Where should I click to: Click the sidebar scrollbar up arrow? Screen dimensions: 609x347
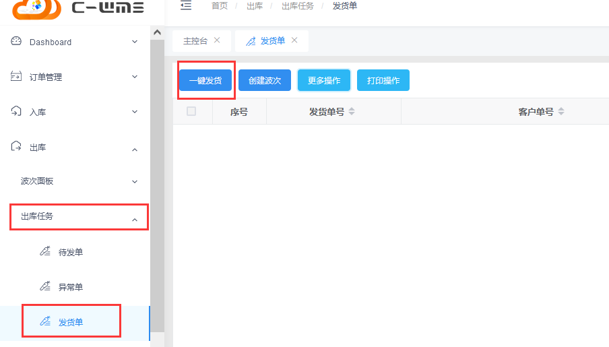(x=157, y=32)
